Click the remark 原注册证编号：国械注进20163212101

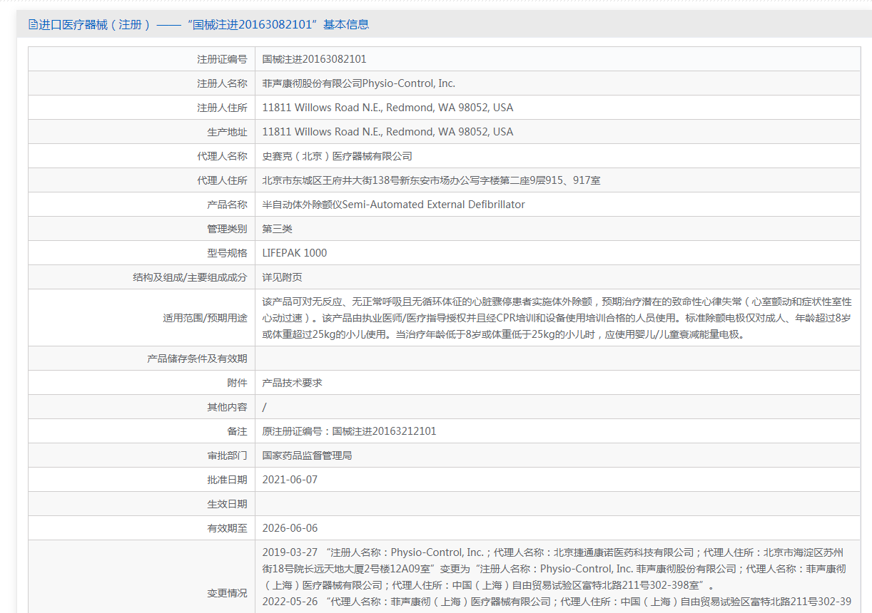point(349,431)
